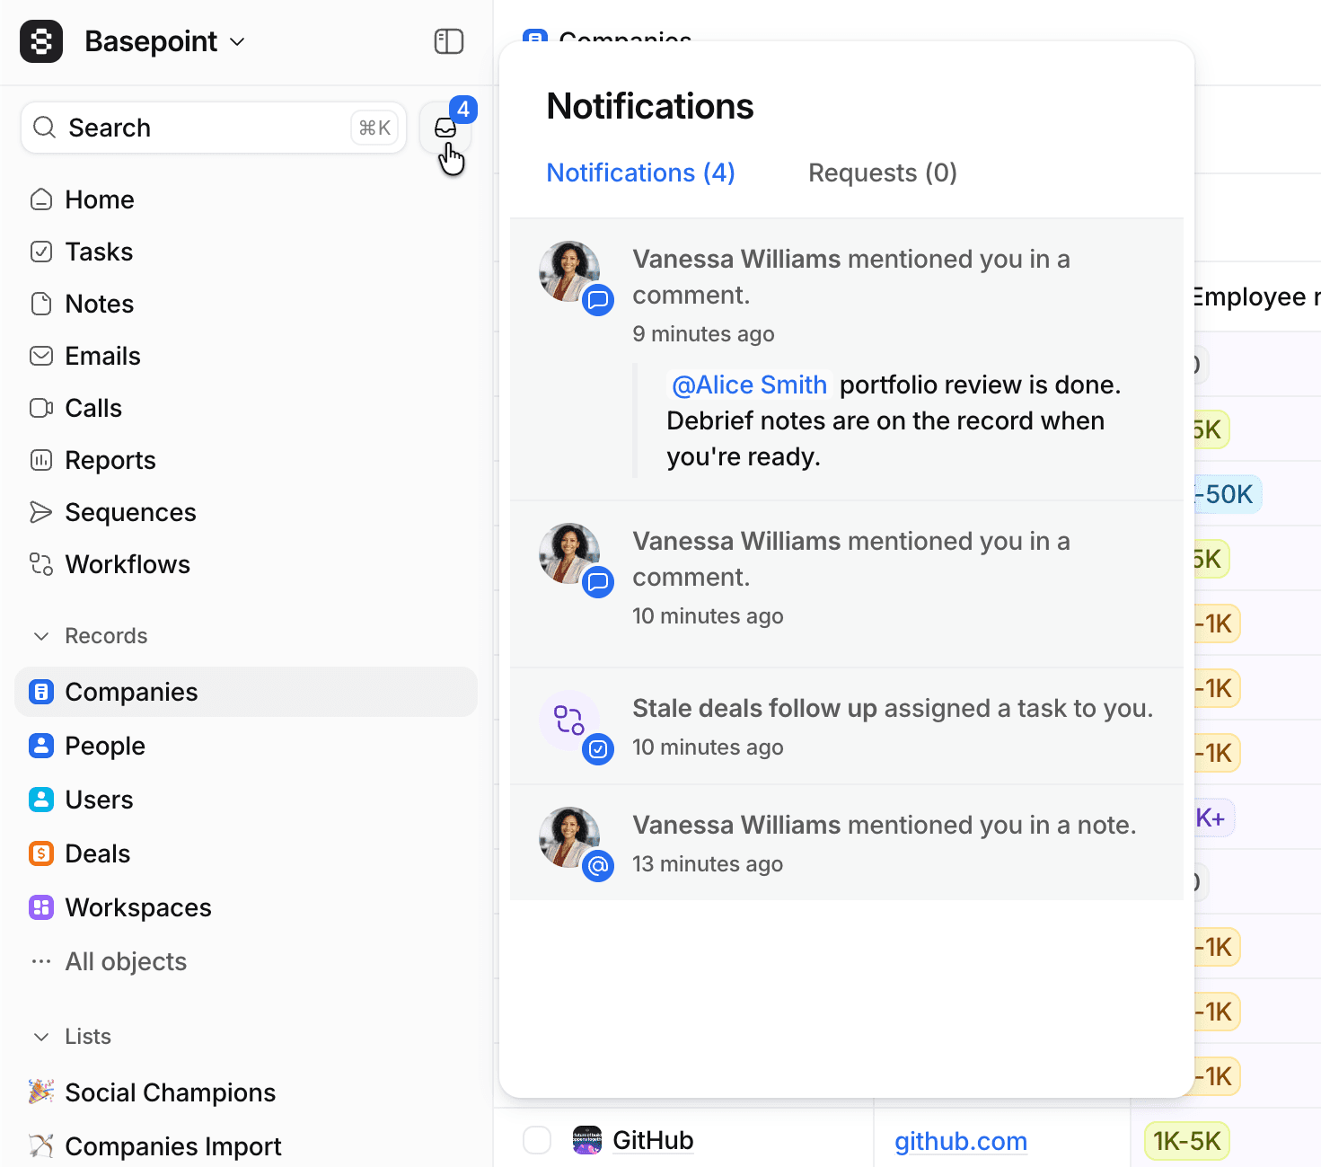This screenshot has width=1321, height=1167.
Task: Click the Users record icon
Action: pos(41,800)
